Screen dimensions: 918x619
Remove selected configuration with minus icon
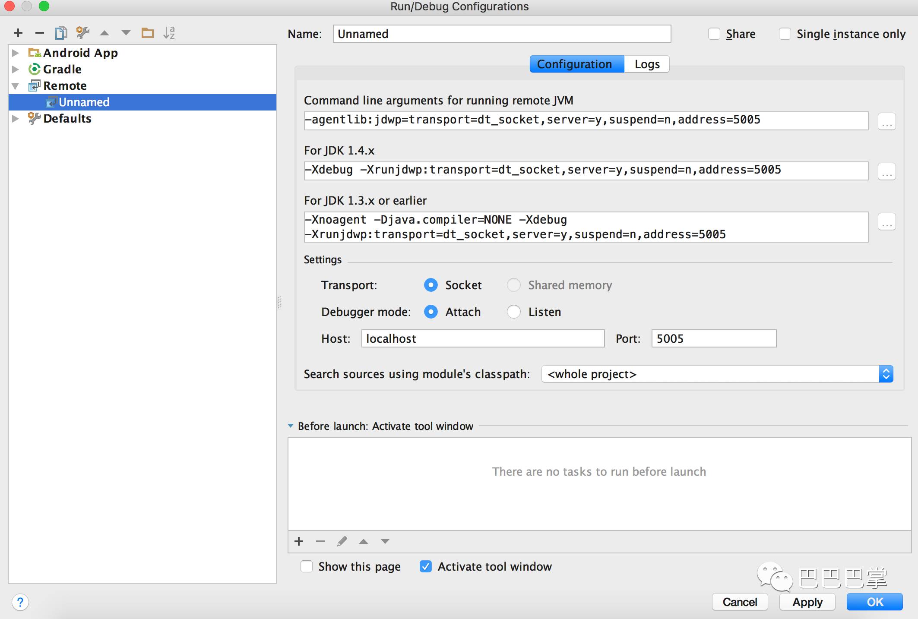(40, 33)
